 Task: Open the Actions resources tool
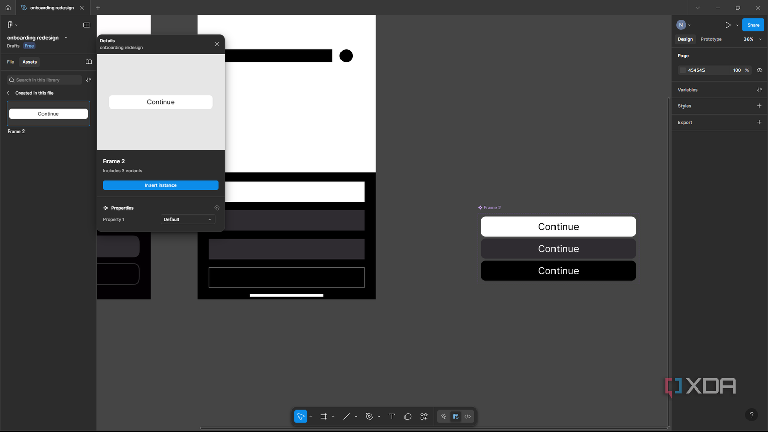tap(424, 417)
